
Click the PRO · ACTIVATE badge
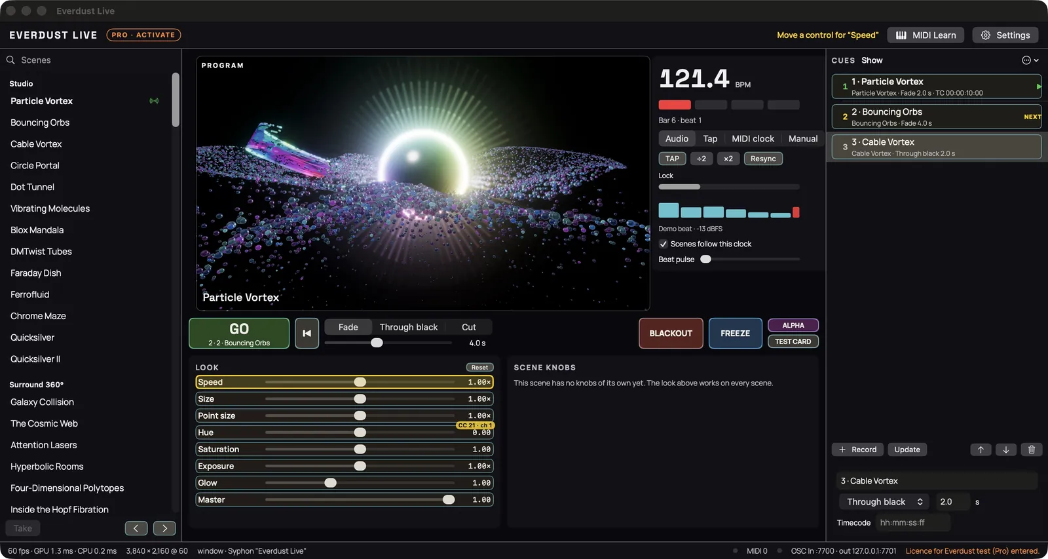coord(143,35)
